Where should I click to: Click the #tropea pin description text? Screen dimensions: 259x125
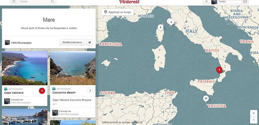72,100
